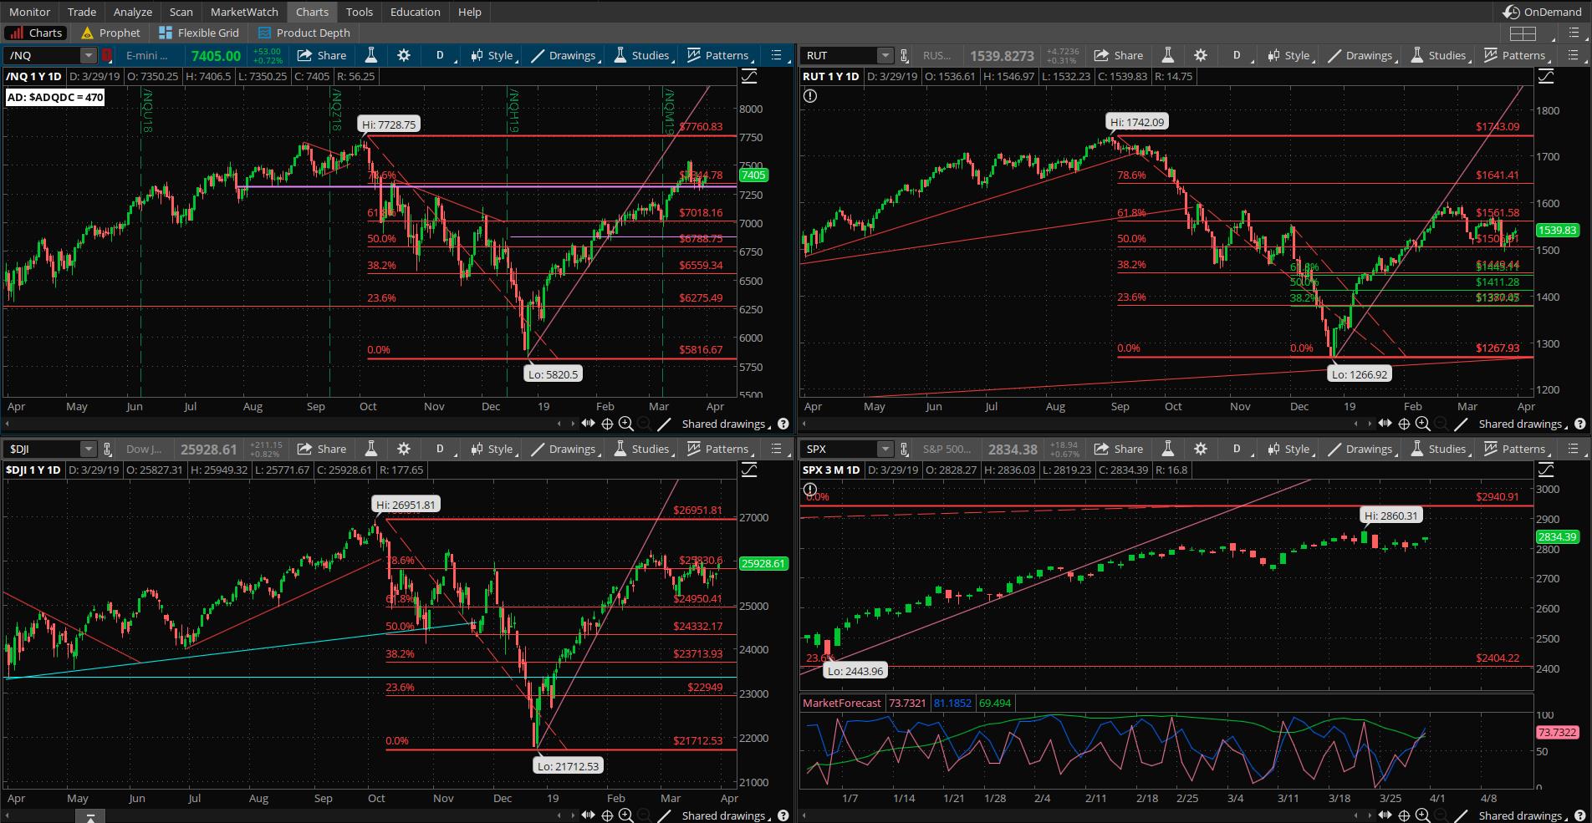Click the 7405 price bubble on /NQ axis
Viewport: 1592px width, 823px height.
click(753, 175)
